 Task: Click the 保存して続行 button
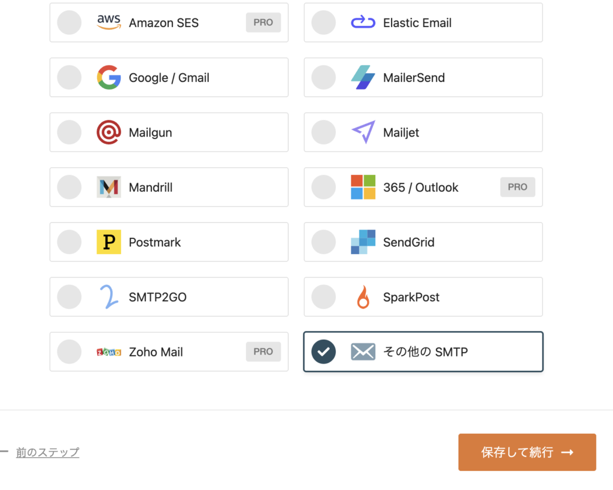click(x=527, y=452)
